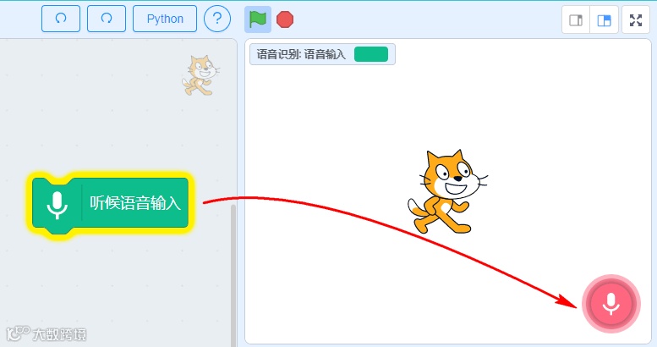657x347 pixels.
Task: Click the undo arrow button
Action: 61,19
